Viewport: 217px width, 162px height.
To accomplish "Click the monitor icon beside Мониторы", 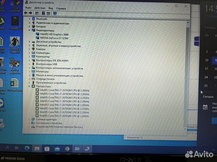I will pos(33,71).
